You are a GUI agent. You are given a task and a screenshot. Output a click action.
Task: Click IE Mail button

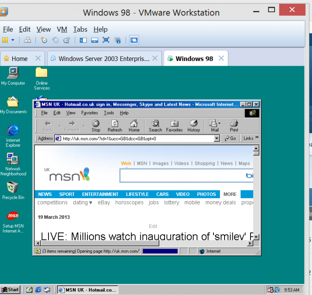pos(214,126)
